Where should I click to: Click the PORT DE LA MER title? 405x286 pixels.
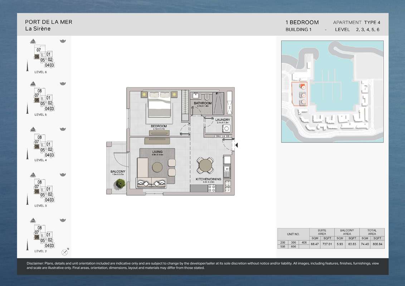click(x=49, y=22)
